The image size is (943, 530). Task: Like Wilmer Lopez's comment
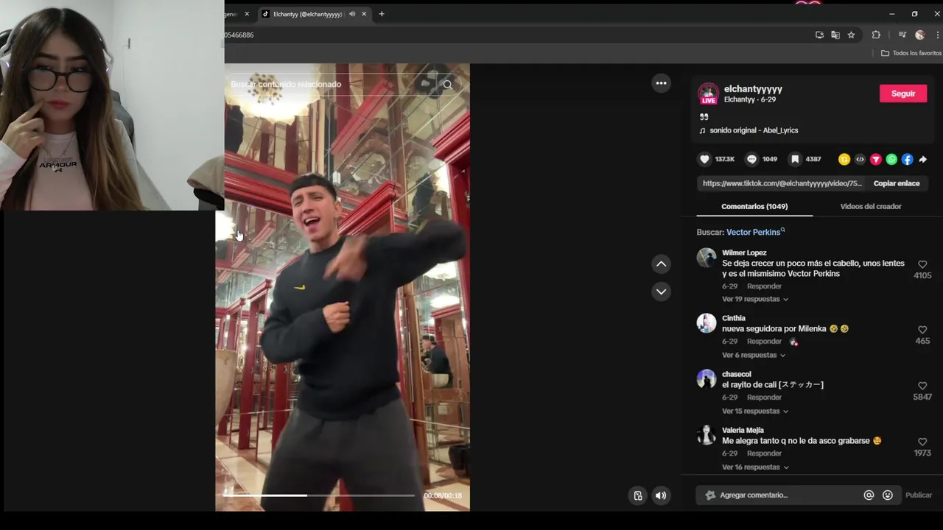tap(922, 264)
